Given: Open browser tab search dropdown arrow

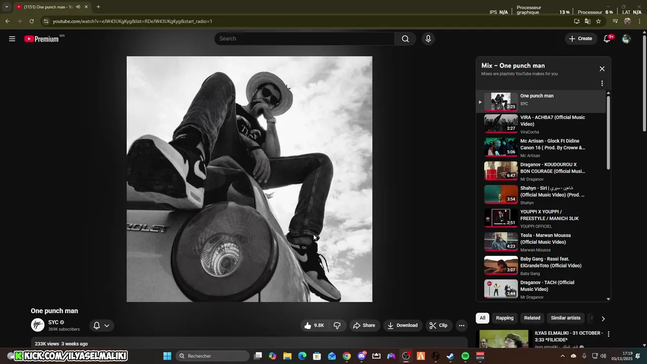Looking at the screenshot, I should (7, 7).
